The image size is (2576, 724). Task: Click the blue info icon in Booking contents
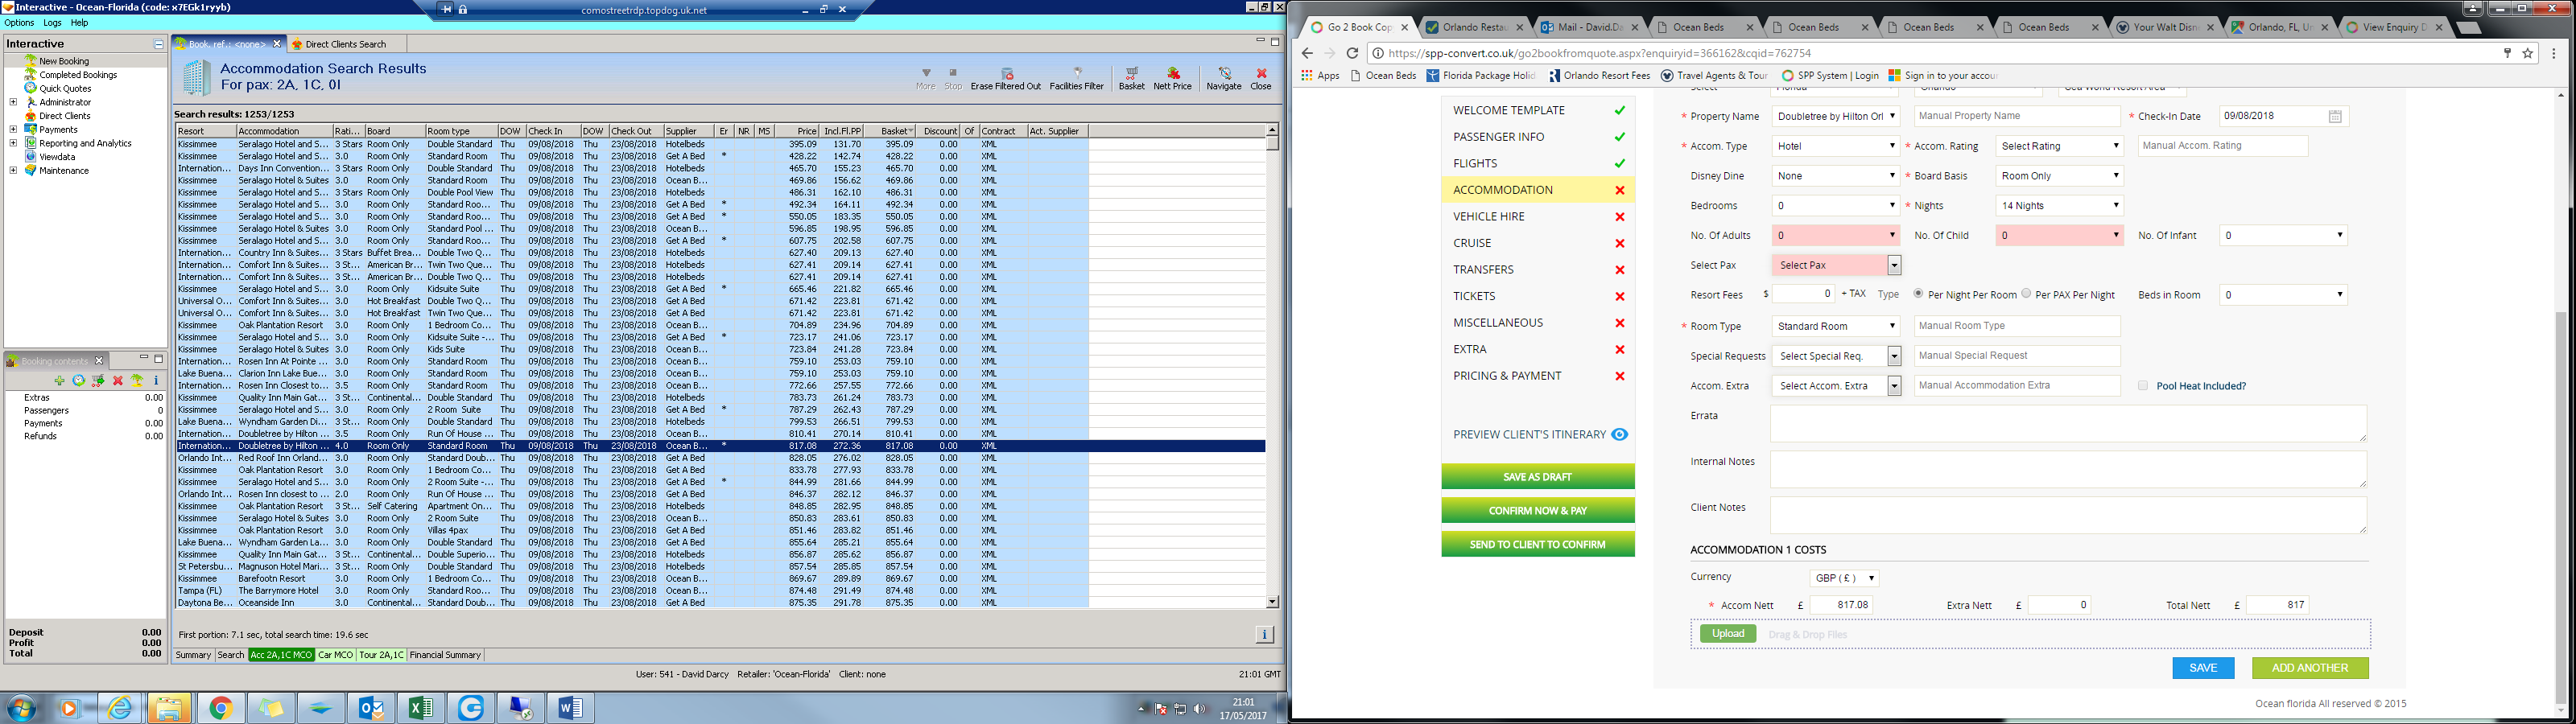156,381
